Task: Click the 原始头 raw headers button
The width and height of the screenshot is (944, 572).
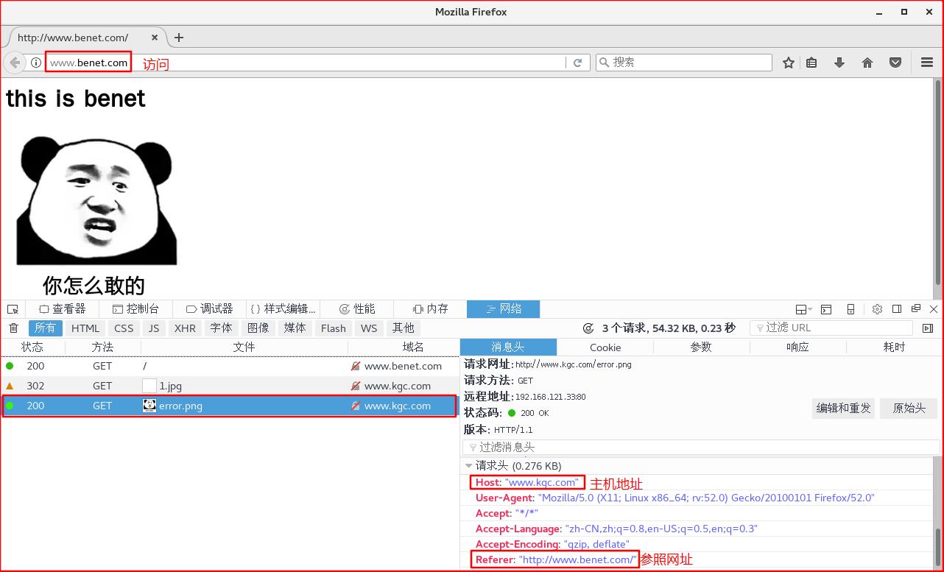Action: (x=909, y=408)
